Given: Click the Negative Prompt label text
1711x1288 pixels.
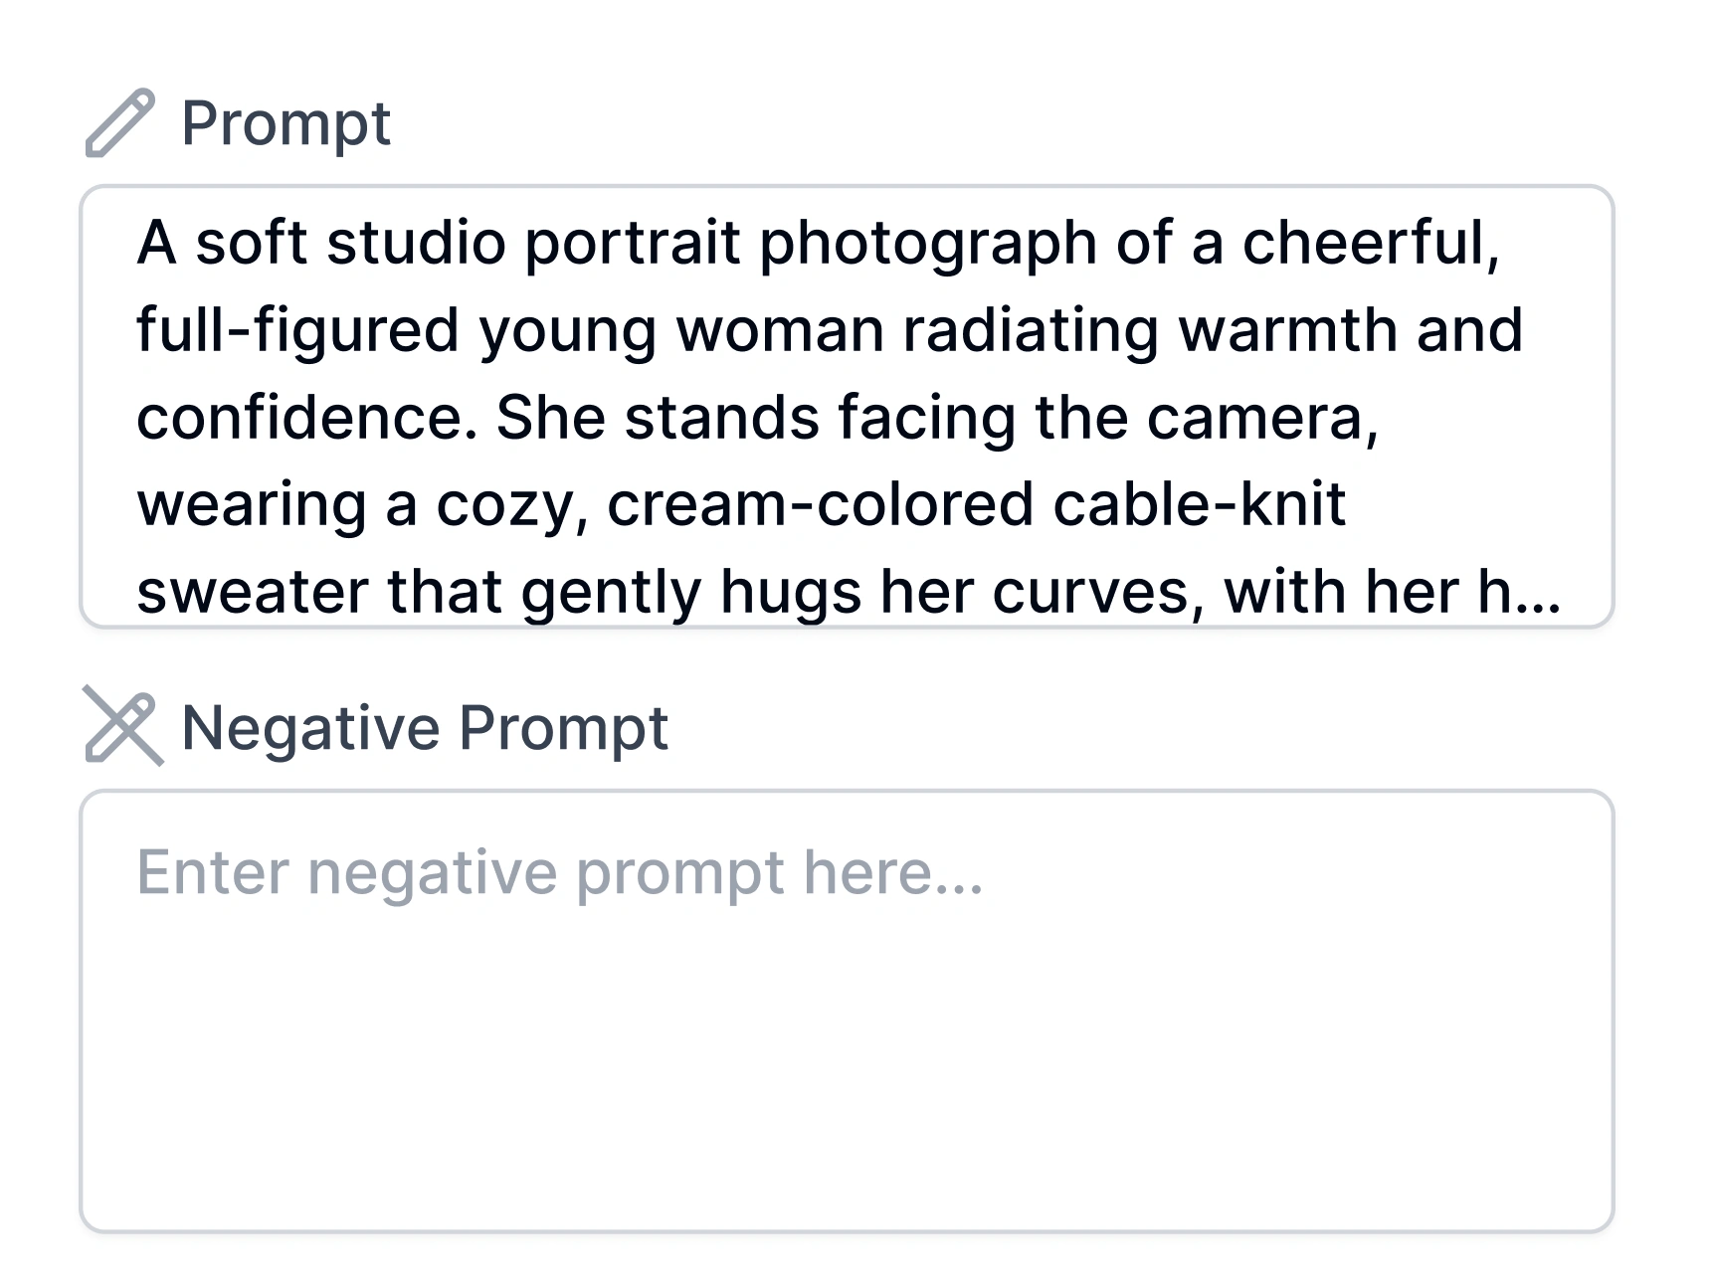Looking at the screenshot, I should point(425,727).
